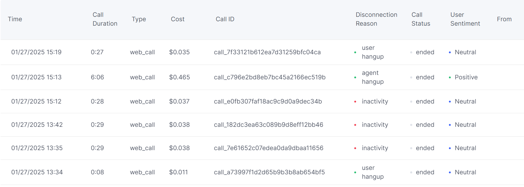Click red inactivity dot in the 13:42 row
This screenshot has width=524, height=187.
(355, 125)
